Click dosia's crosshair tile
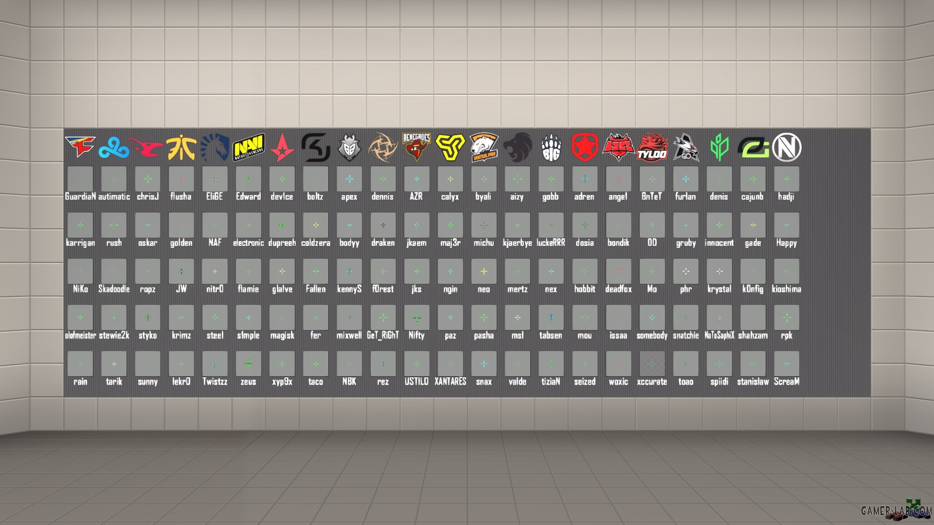This screenshot has height=525, width=934. pyautogui.click(x=585, y=225)
